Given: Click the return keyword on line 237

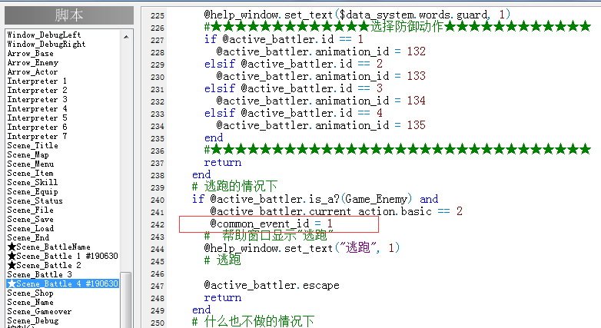Looking at the screenshot, I should [223, 163].
